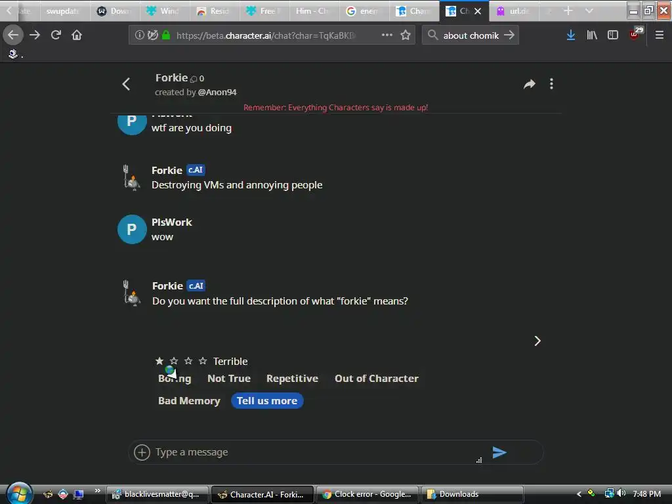Go back with the browser back arrow
The width and height of the screenshot is (672, 504).
point(13,35)
